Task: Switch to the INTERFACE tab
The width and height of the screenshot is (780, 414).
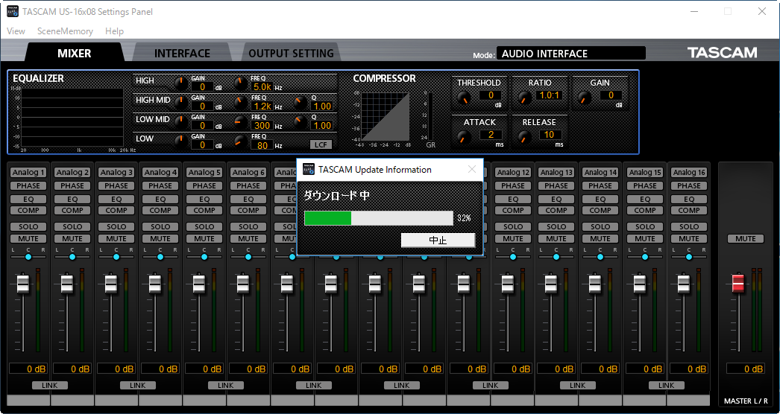Action: click(x=182, y=53)
